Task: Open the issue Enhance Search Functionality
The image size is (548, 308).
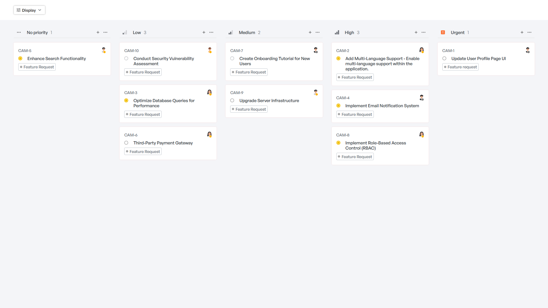Action: click(57, 58)
